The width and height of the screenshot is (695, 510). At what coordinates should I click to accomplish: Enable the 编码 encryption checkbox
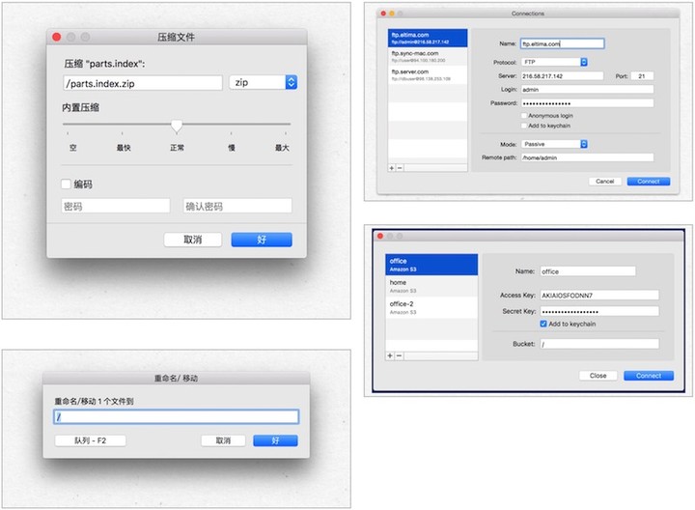(x=67, y=184)
